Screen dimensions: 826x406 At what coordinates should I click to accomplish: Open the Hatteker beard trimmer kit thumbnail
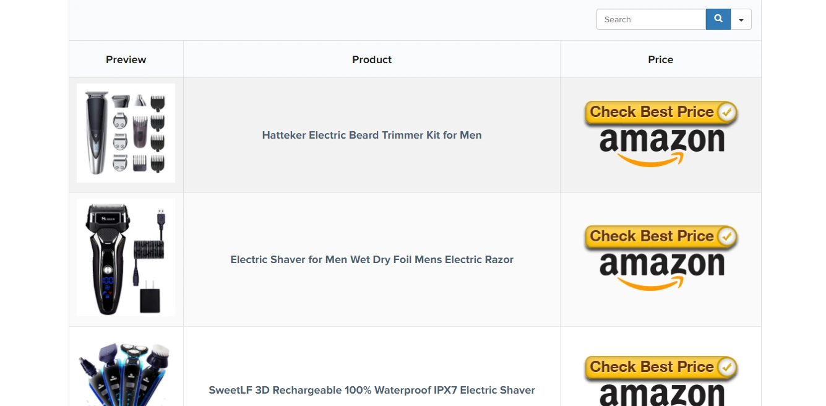[x=126, y=133]
